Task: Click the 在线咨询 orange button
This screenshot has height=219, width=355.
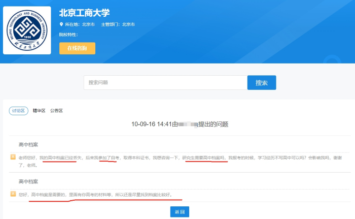Action: click(77, 48)
